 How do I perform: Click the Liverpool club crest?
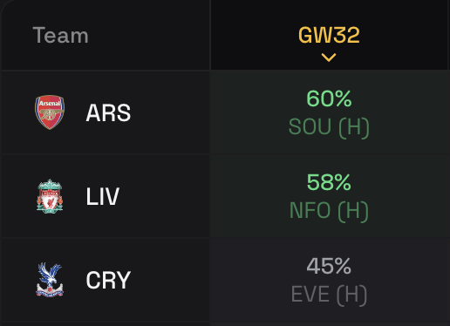[50, 196]
